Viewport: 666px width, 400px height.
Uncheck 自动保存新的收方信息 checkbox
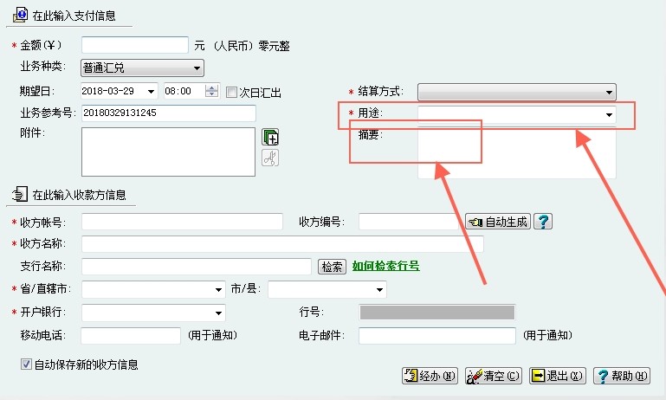[x=26, y=365]
